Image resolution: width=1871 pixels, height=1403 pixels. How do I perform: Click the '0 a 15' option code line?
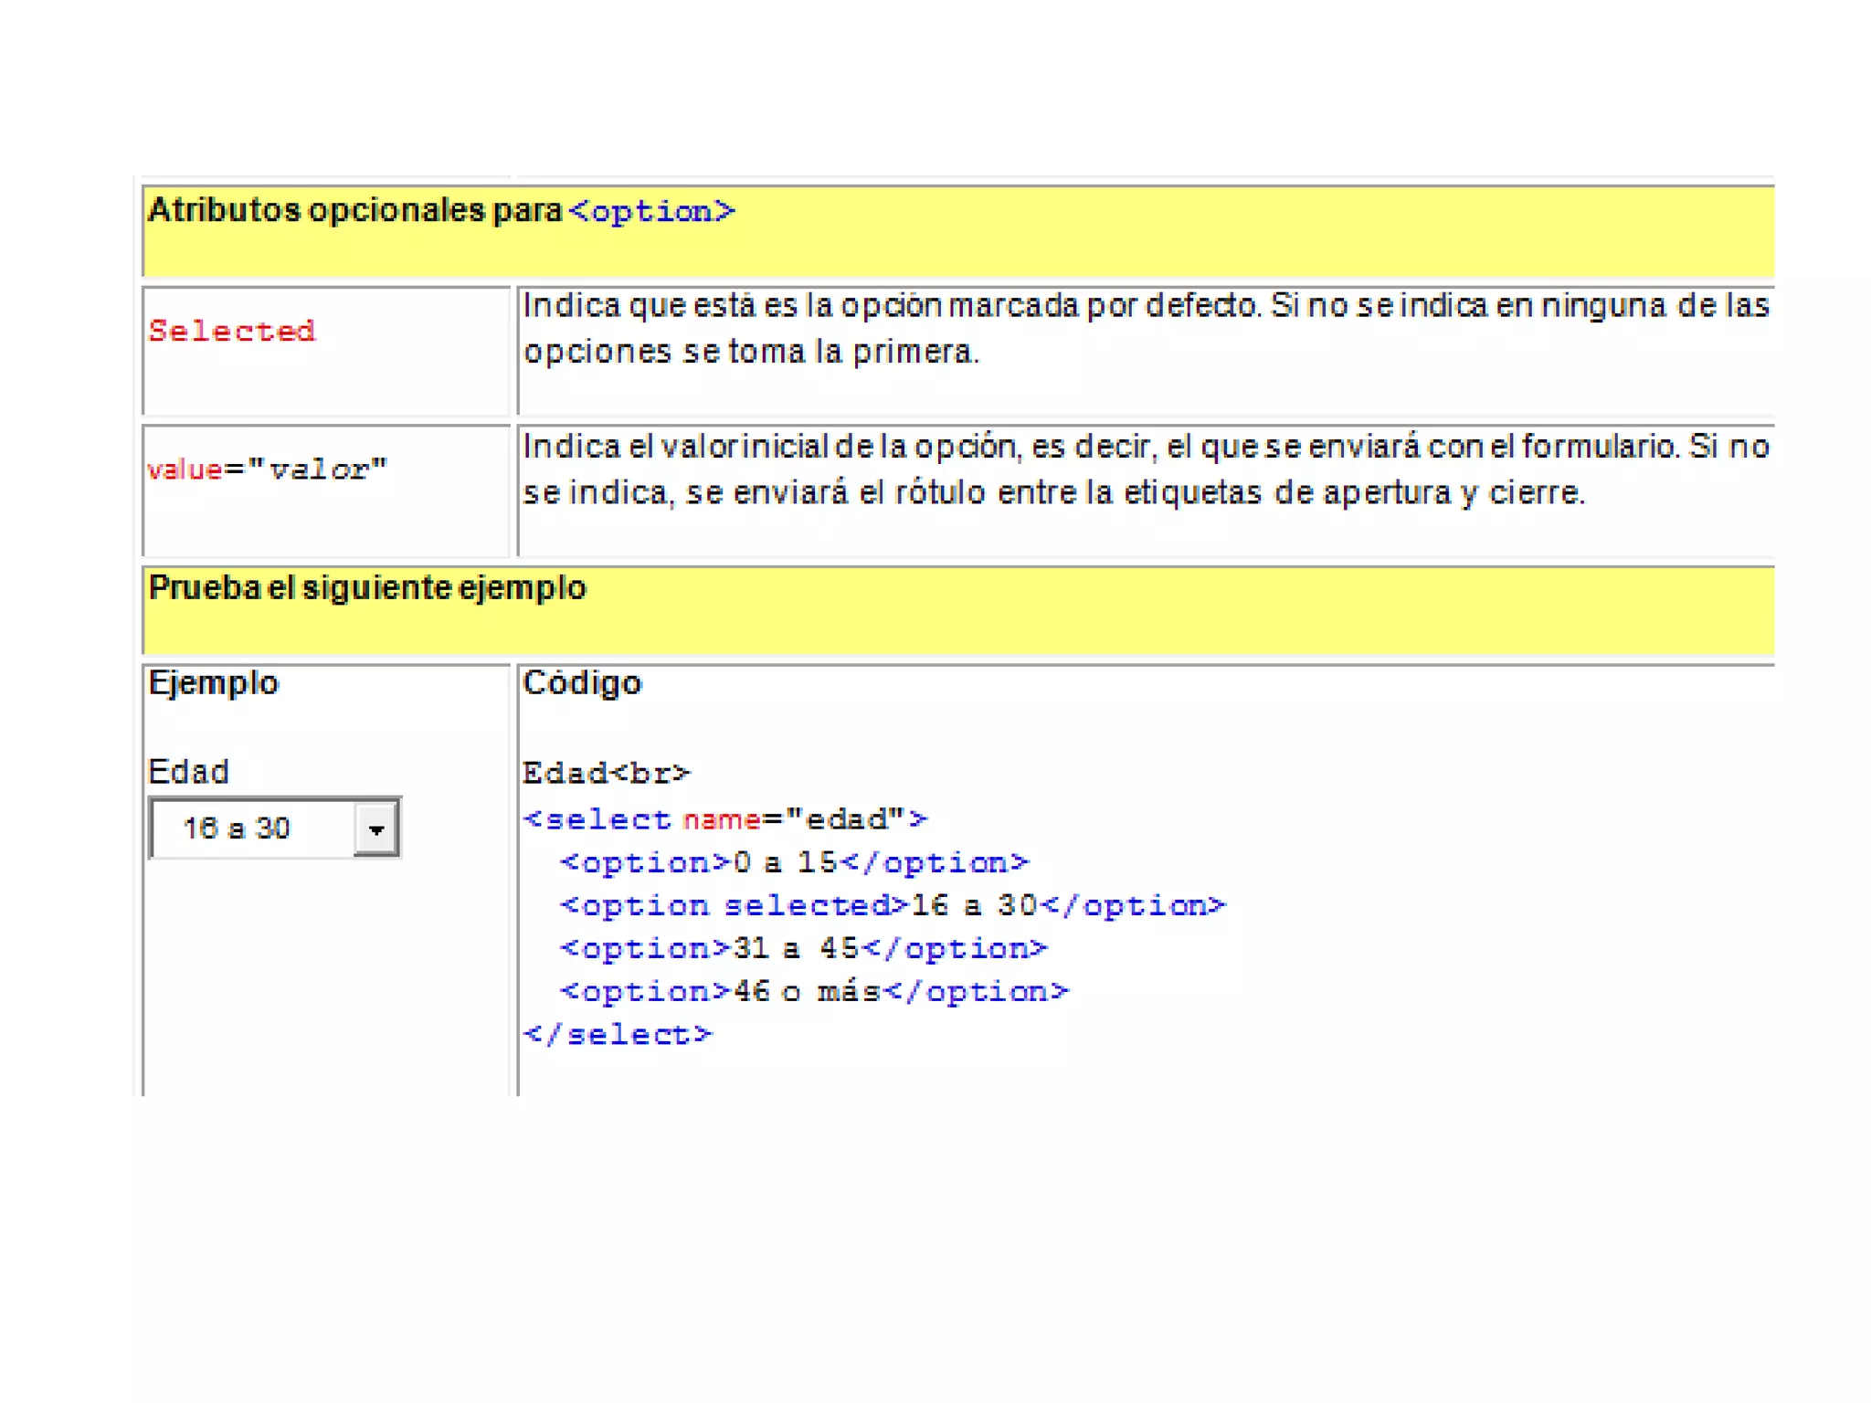pos(794,862)
